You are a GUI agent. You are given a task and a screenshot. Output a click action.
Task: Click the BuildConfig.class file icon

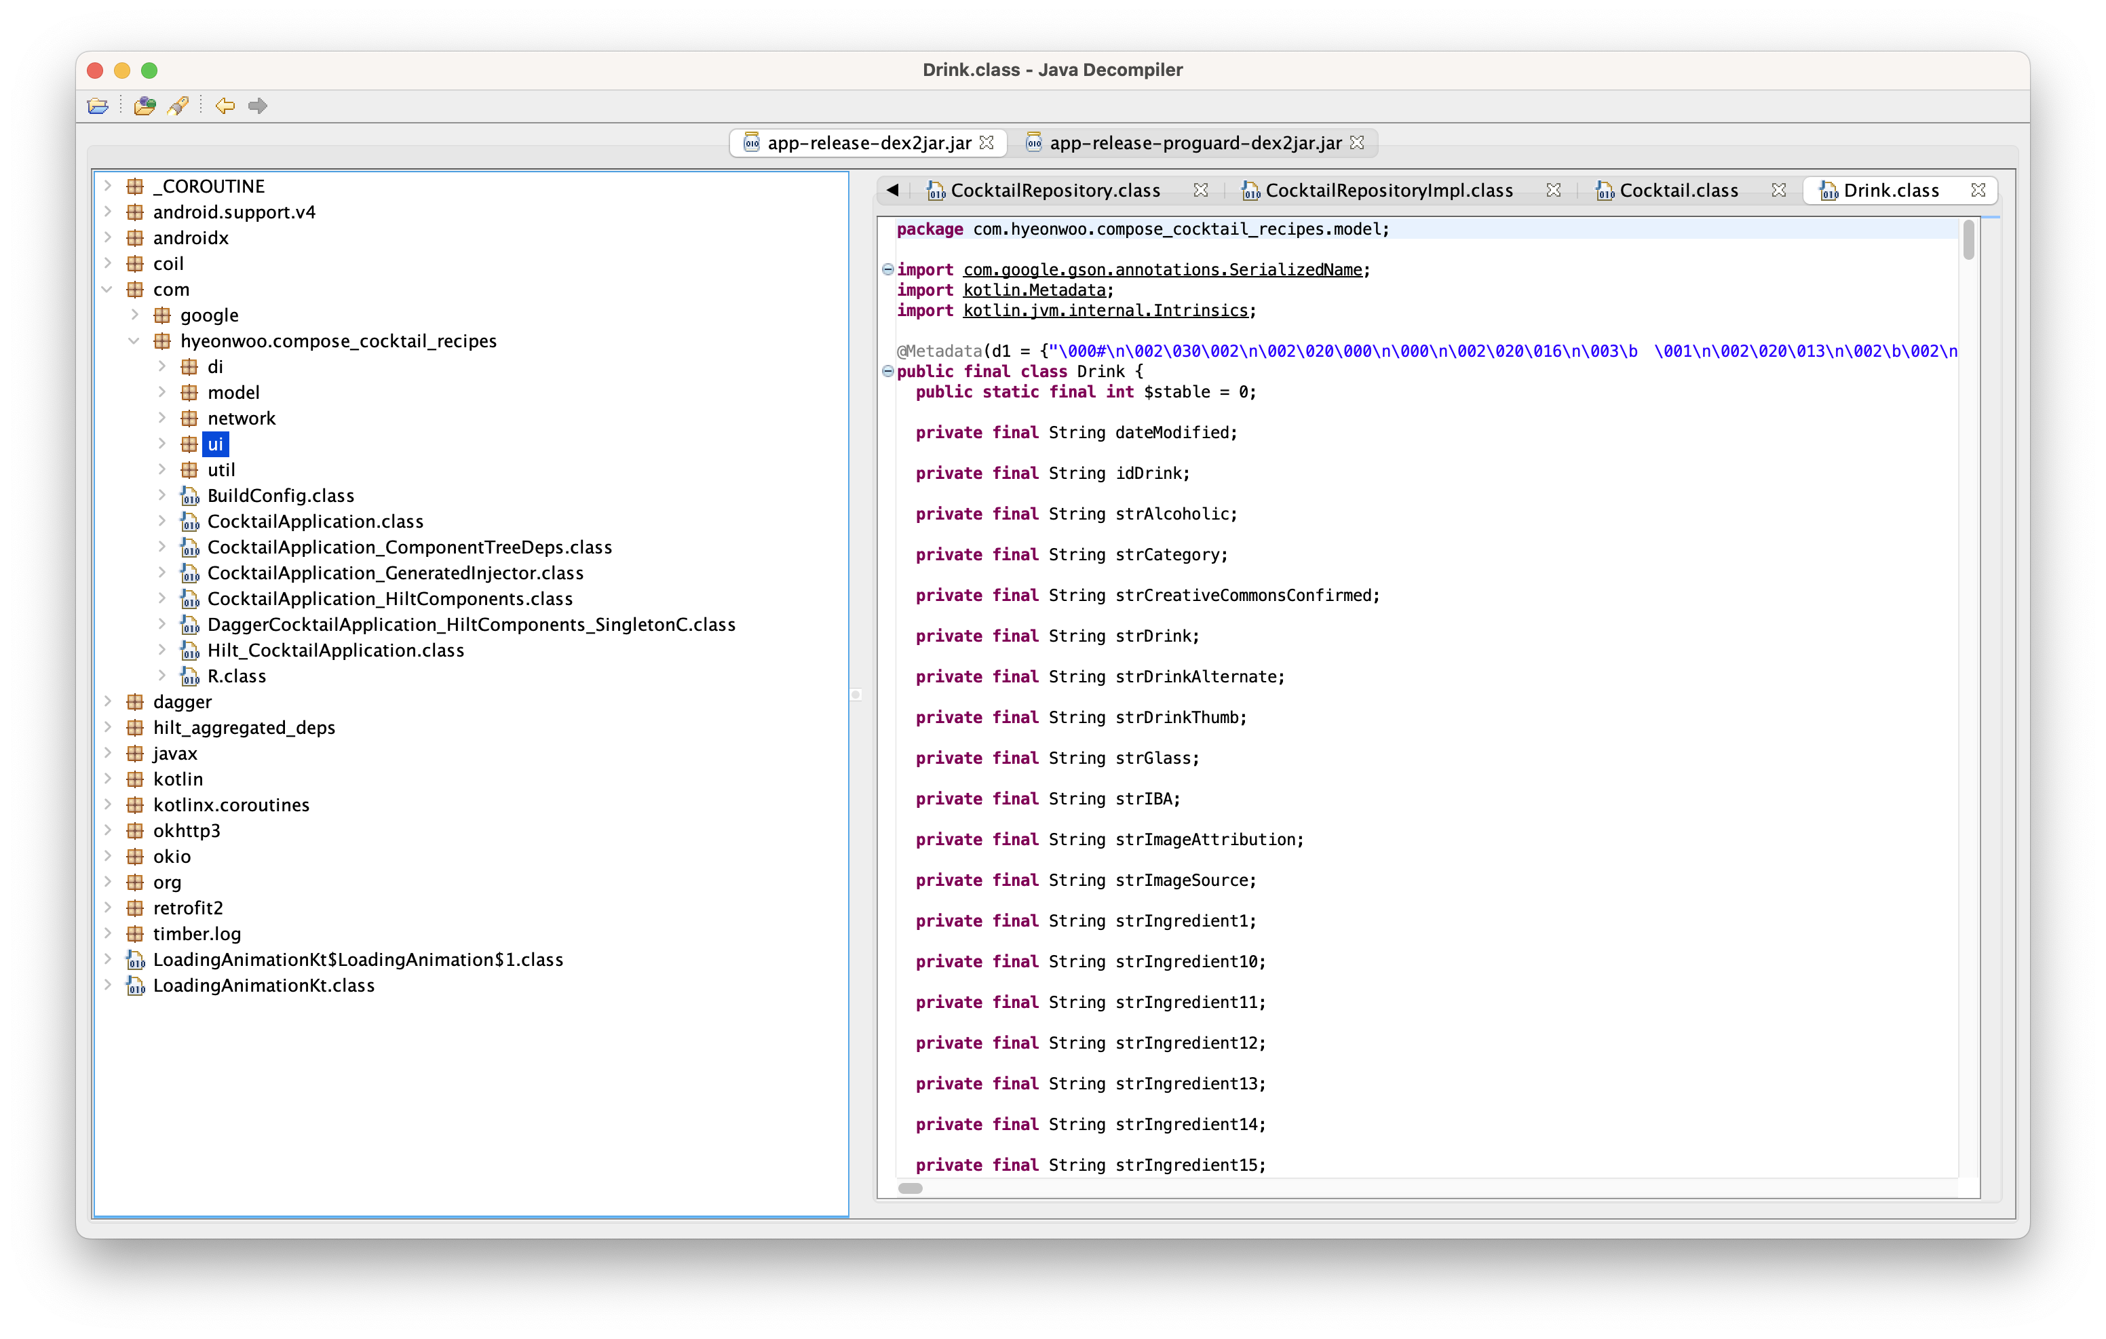pos(190,496)
